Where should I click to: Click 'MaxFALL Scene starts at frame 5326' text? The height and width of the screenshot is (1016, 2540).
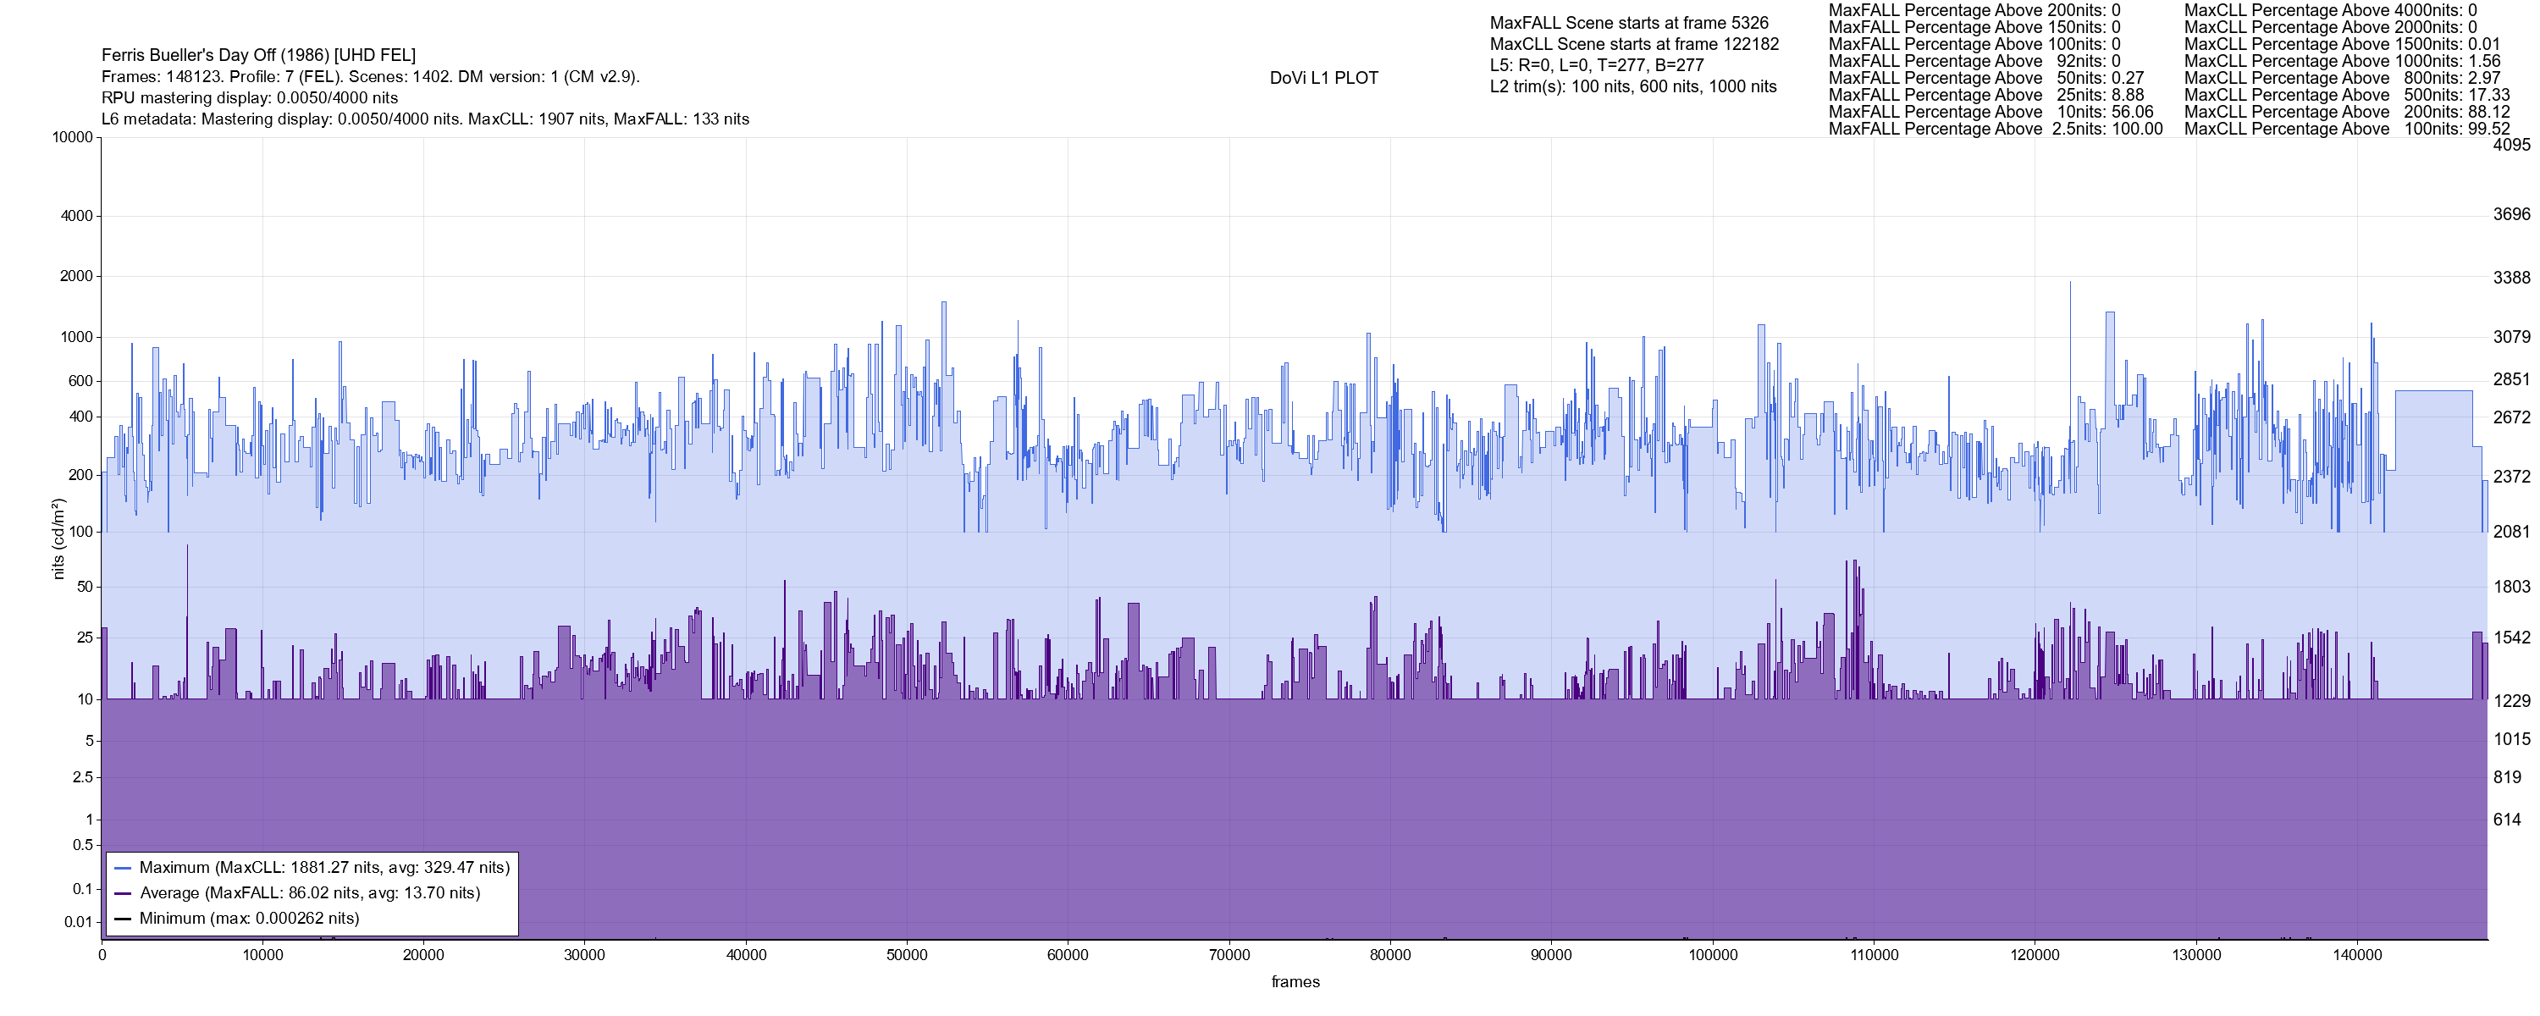1629,23
